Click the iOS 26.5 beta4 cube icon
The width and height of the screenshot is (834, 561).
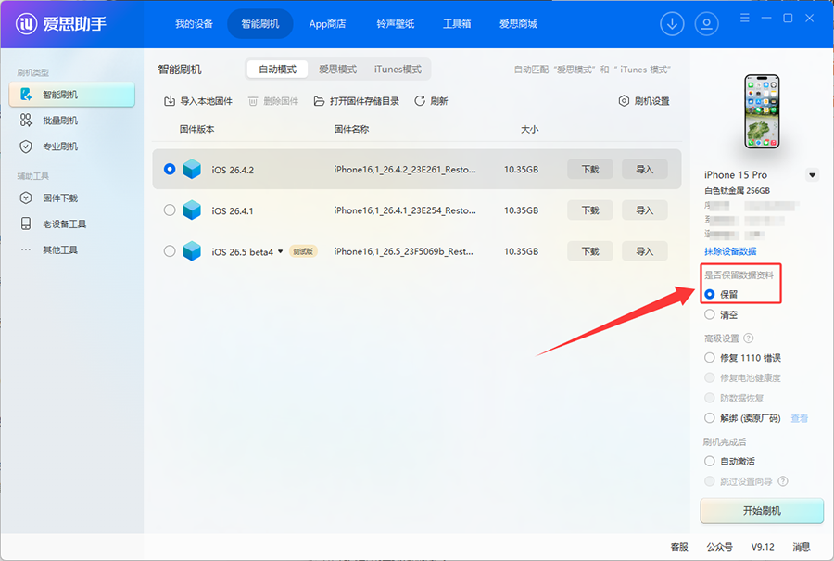192,251
